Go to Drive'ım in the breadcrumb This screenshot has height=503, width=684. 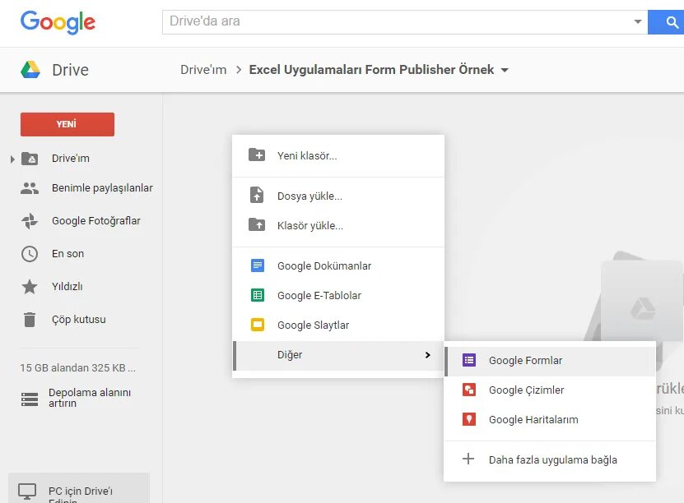tap(203, 70)
